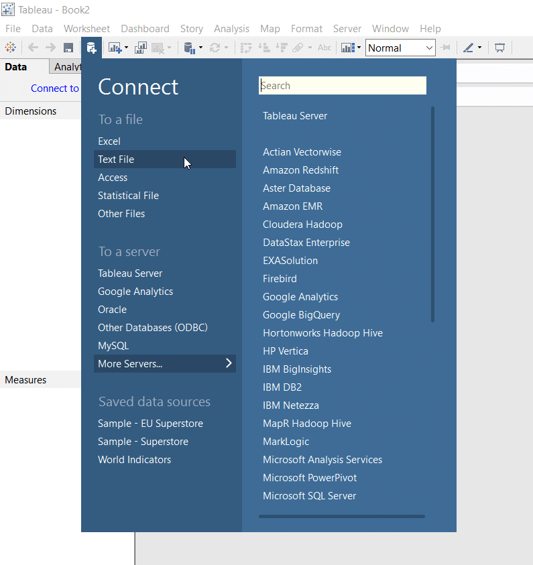Open the Map menu
Viewport: 533px width, 565px height.
[x=270, y=28]
